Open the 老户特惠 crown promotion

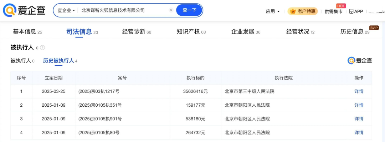pos(303,11)
